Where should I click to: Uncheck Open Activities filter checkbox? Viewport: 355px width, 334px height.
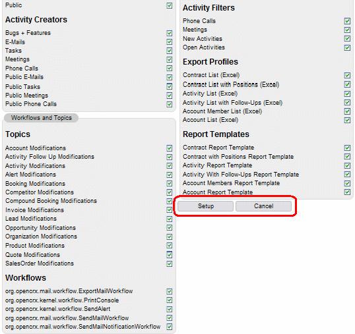tap(347, 47)
